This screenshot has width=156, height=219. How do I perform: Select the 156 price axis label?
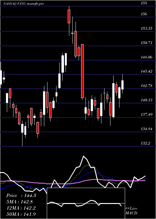[x=144, y=14]
